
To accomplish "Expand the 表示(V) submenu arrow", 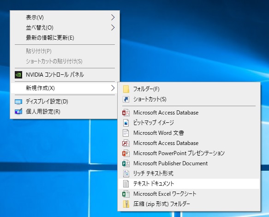I will [x=113, y=18].
